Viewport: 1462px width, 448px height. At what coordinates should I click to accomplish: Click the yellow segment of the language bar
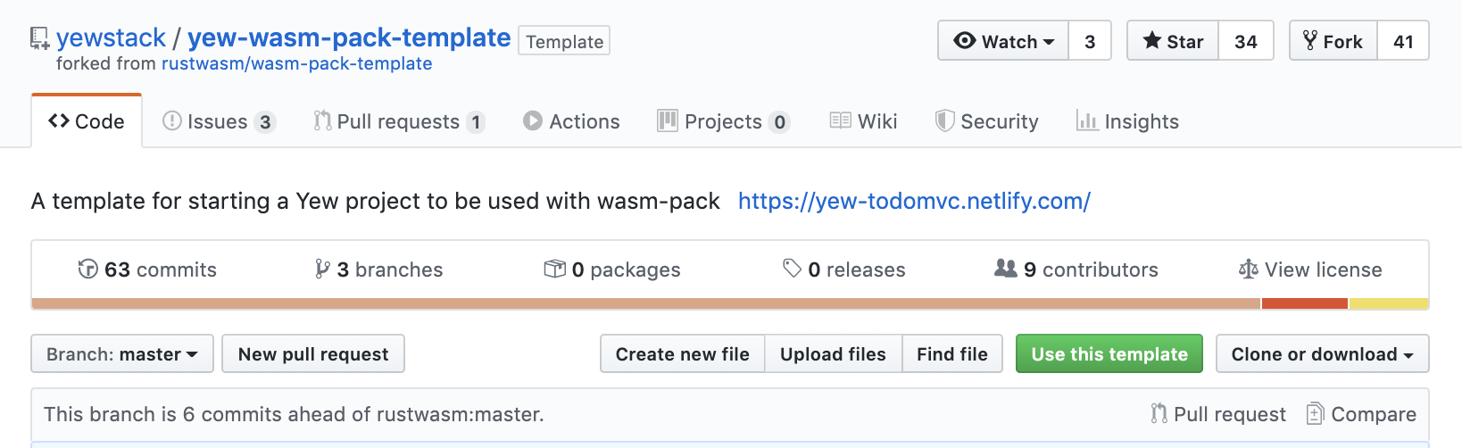coord(1389,303)
